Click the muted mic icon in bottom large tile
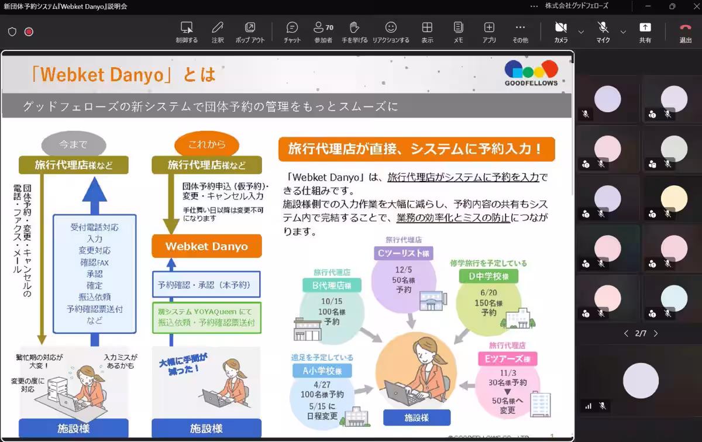The image size is (702, 442). [602, 406]
